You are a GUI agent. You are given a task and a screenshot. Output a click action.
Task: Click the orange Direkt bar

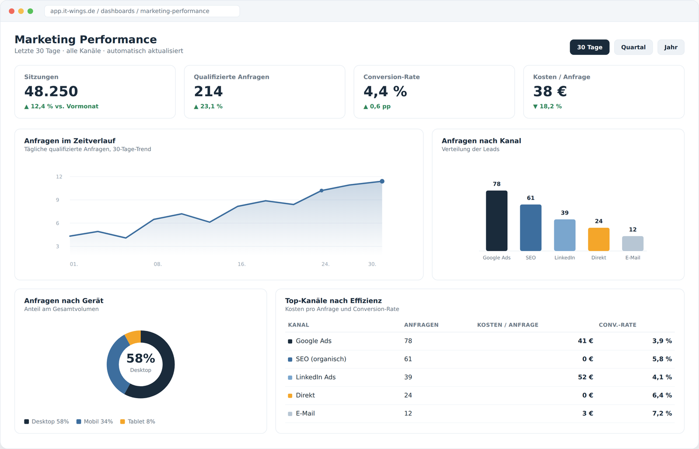[599, 239]
